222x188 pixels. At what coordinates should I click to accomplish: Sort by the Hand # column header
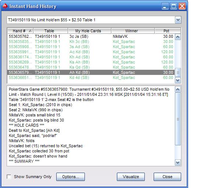pyautogui.click(x=20, y=31)
